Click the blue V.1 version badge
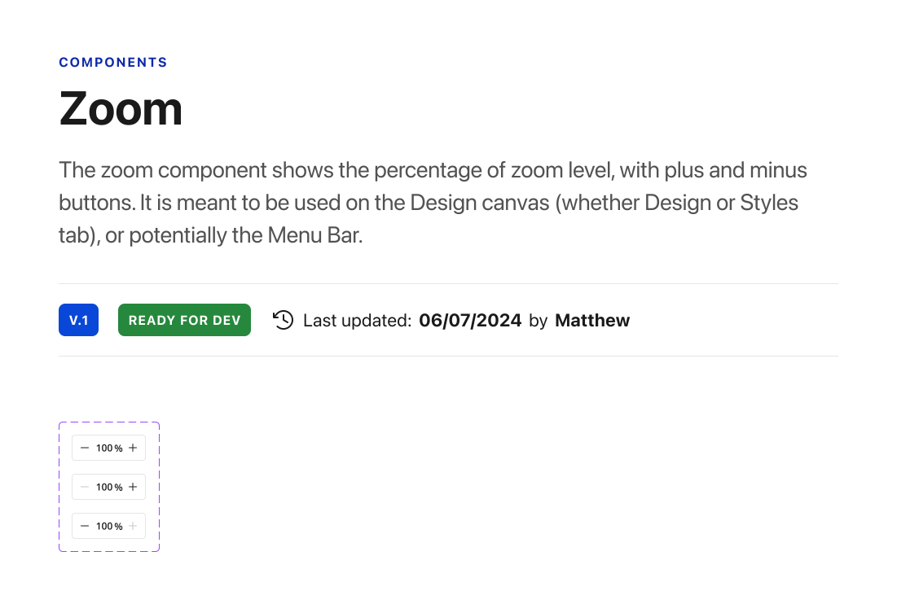Viewport: 897px width, 604px height. (x=78, y=320)
